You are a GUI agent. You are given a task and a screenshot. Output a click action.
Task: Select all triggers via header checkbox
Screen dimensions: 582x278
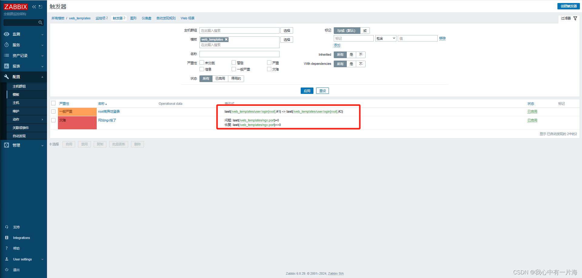(53, 103)
